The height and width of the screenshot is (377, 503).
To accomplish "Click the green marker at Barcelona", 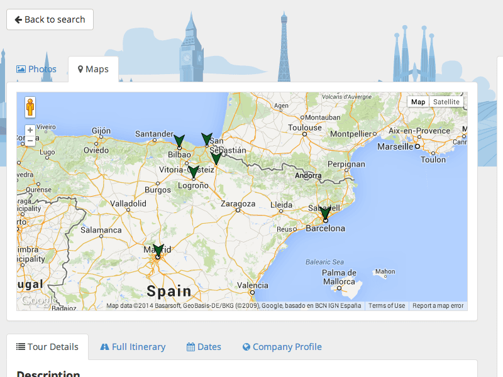I will [325, 214].
